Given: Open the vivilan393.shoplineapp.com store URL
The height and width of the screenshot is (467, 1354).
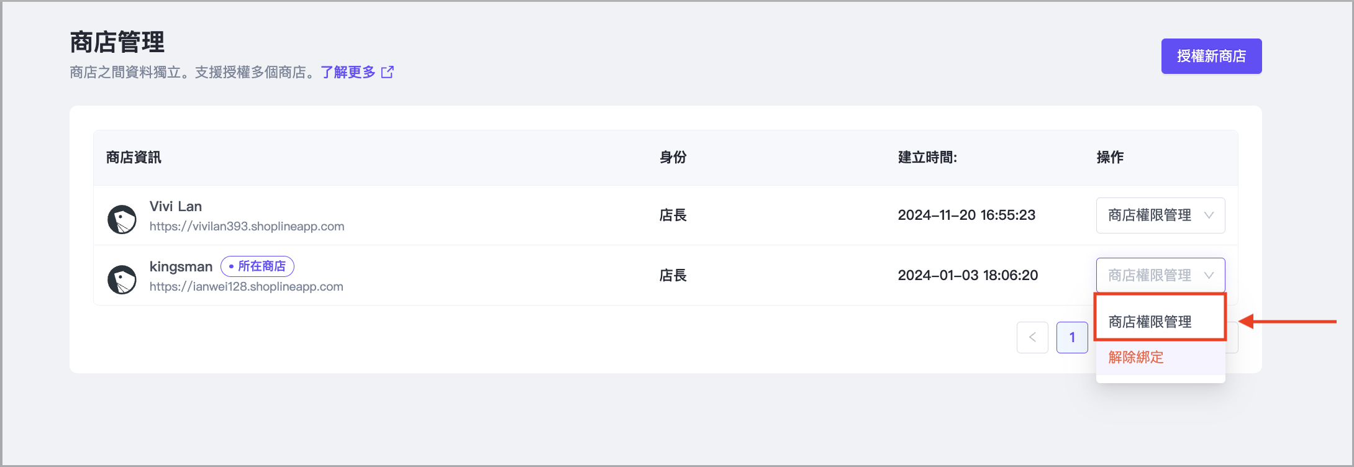Looking at the screenshot, I should 247,227.
